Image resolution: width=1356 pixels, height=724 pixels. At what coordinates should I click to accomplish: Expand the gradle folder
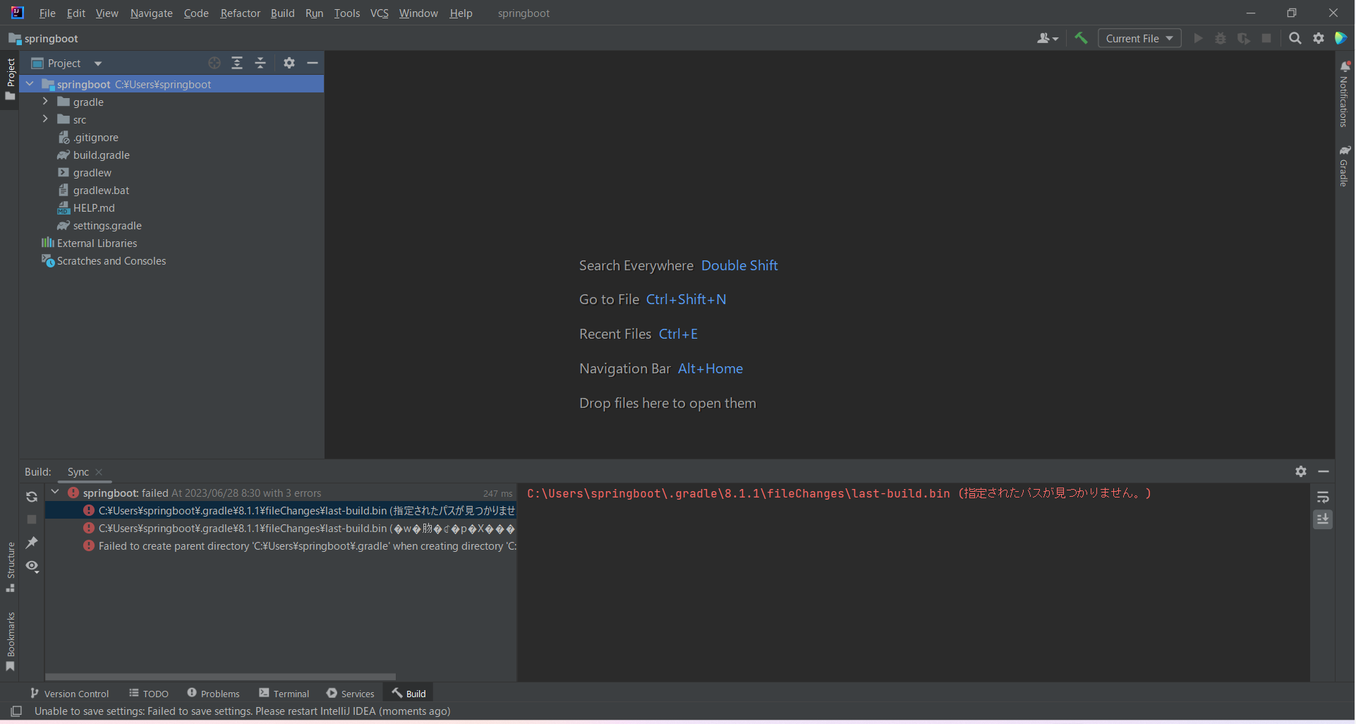point(45,102)
